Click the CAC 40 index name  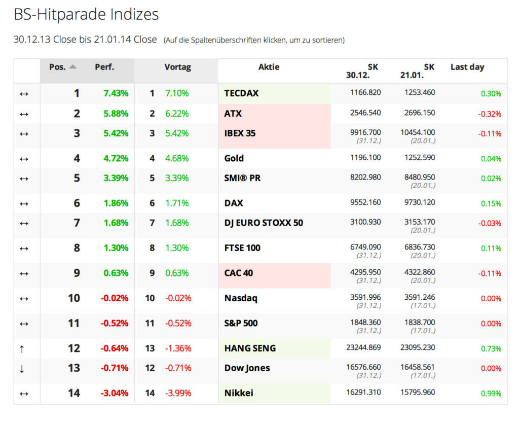pos(238,273)
